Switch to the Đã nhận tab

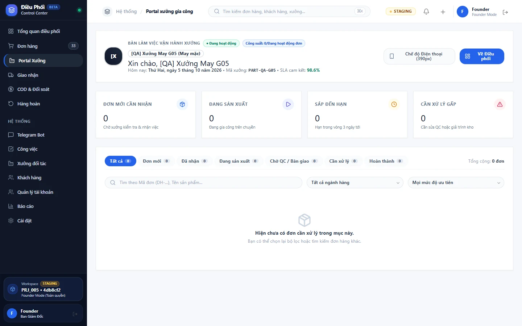click(194, 161)
